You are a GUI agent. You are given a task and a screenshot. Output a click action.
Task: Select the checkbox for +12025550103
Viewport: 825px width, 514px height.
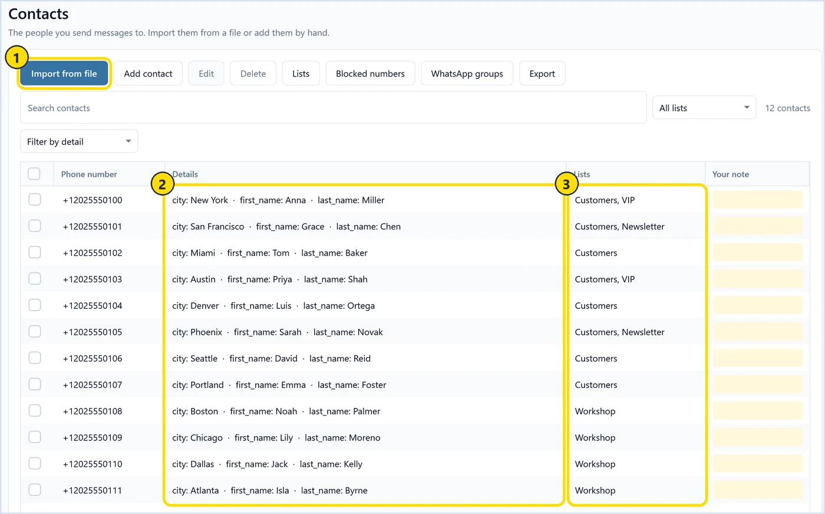35,279
